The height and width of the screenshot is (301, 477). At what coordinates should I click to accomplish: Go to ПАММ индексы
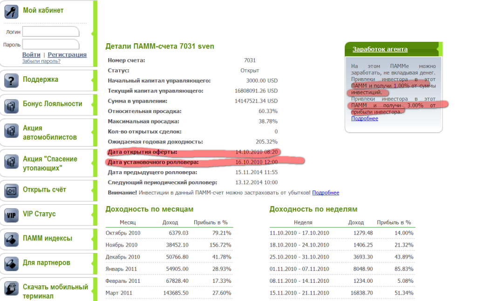[x=48, y=238]
